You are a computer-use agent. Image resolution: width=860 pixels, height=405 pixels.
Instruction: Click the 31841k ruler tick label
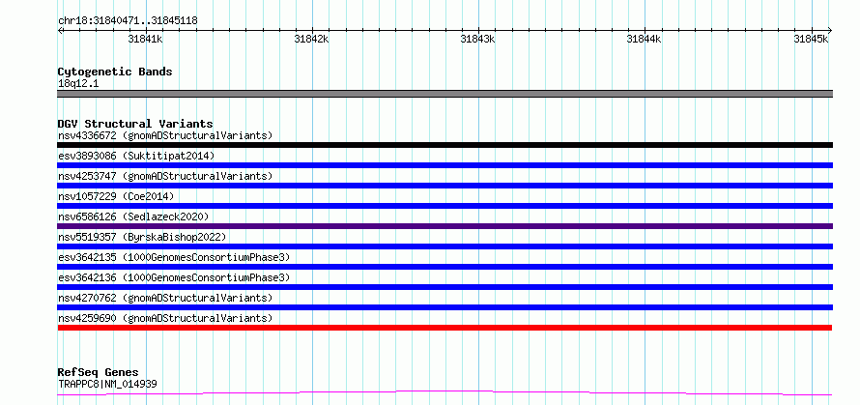[145, 39]
